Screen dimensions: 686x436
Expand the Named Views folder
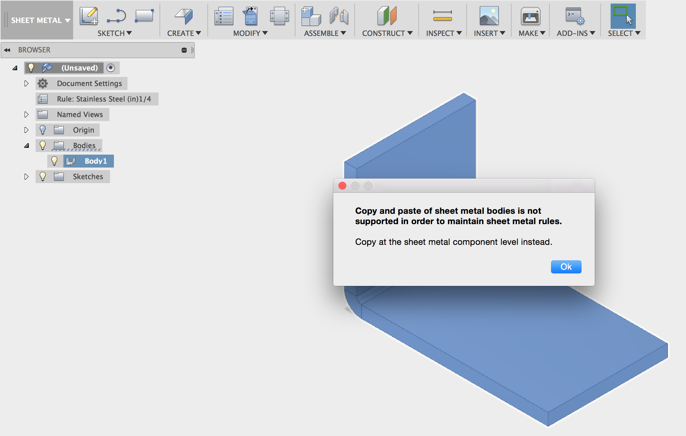[26, 114]
